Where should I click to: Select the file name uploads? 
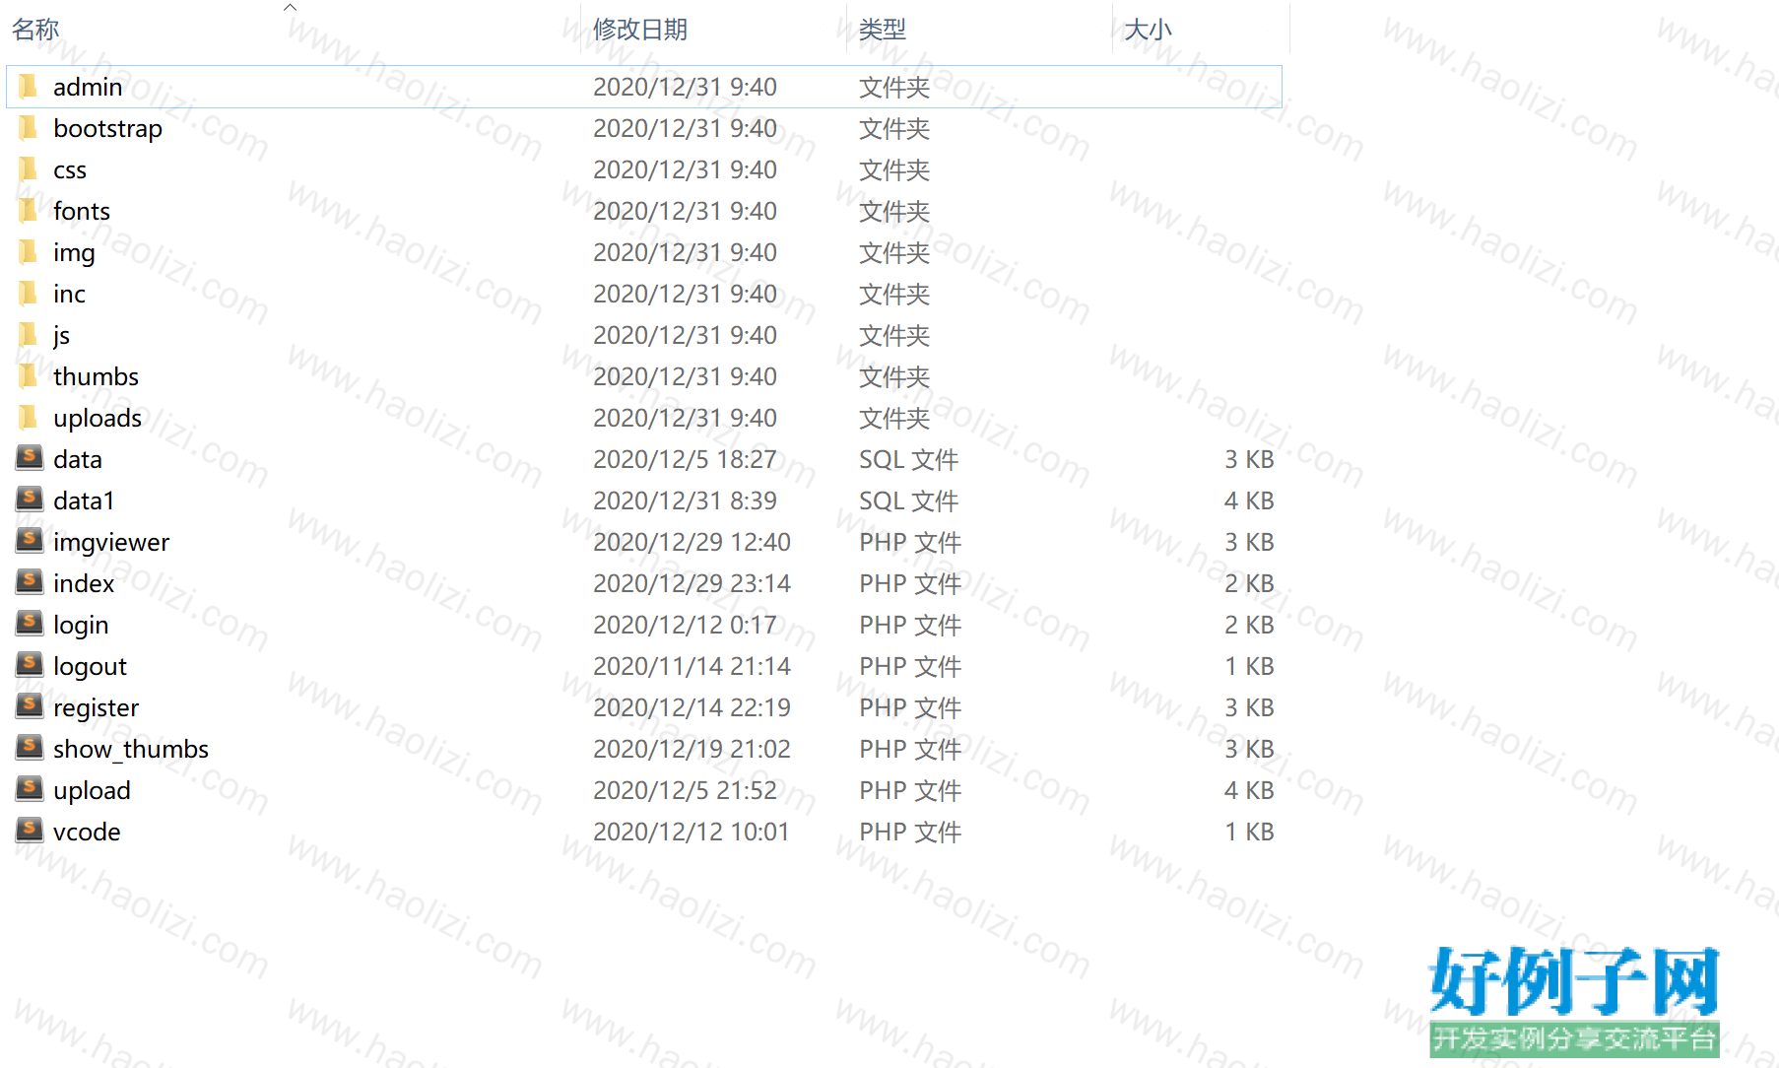[x=98, y=419]
